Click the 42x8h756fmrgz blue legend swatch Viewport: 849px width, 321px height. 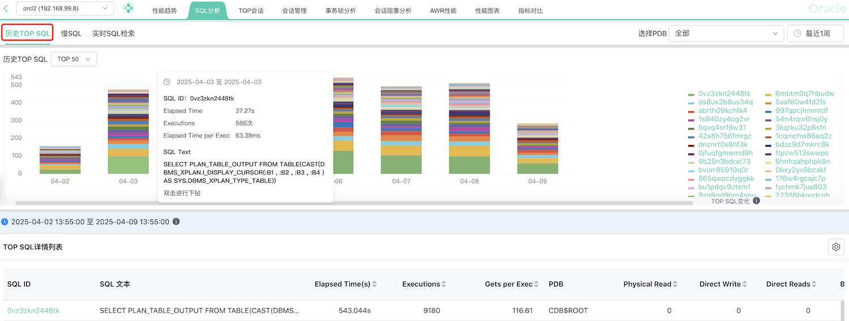691,136
